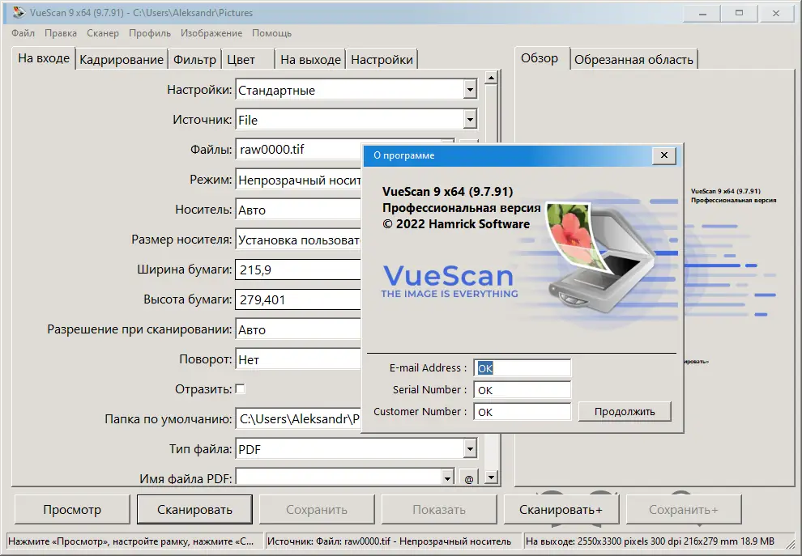802x556 pixels.
Task: Open the Источник dropdown showing File
Action: [x=356, y=120]
